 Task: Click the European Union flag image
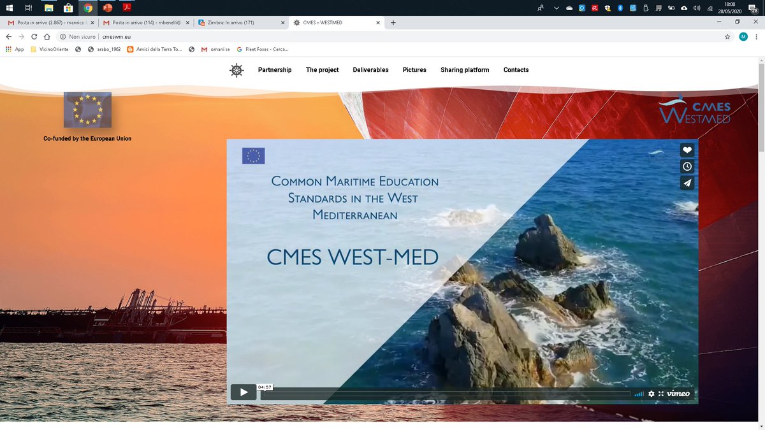click(87, 110)
